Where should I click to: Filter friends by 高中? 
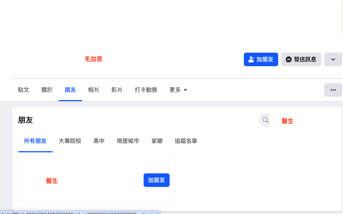pyautogui.click(x=99, y=141)
